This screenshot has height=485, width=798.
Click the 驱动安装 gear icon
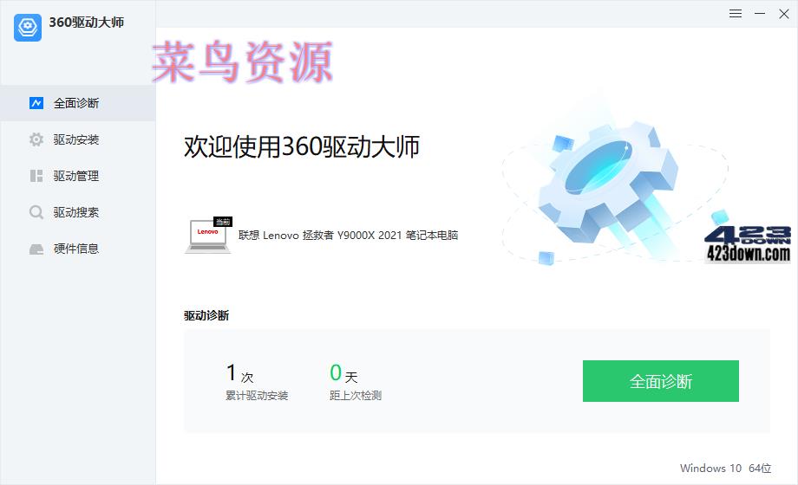pyautogui.click(x=36, y=139)
